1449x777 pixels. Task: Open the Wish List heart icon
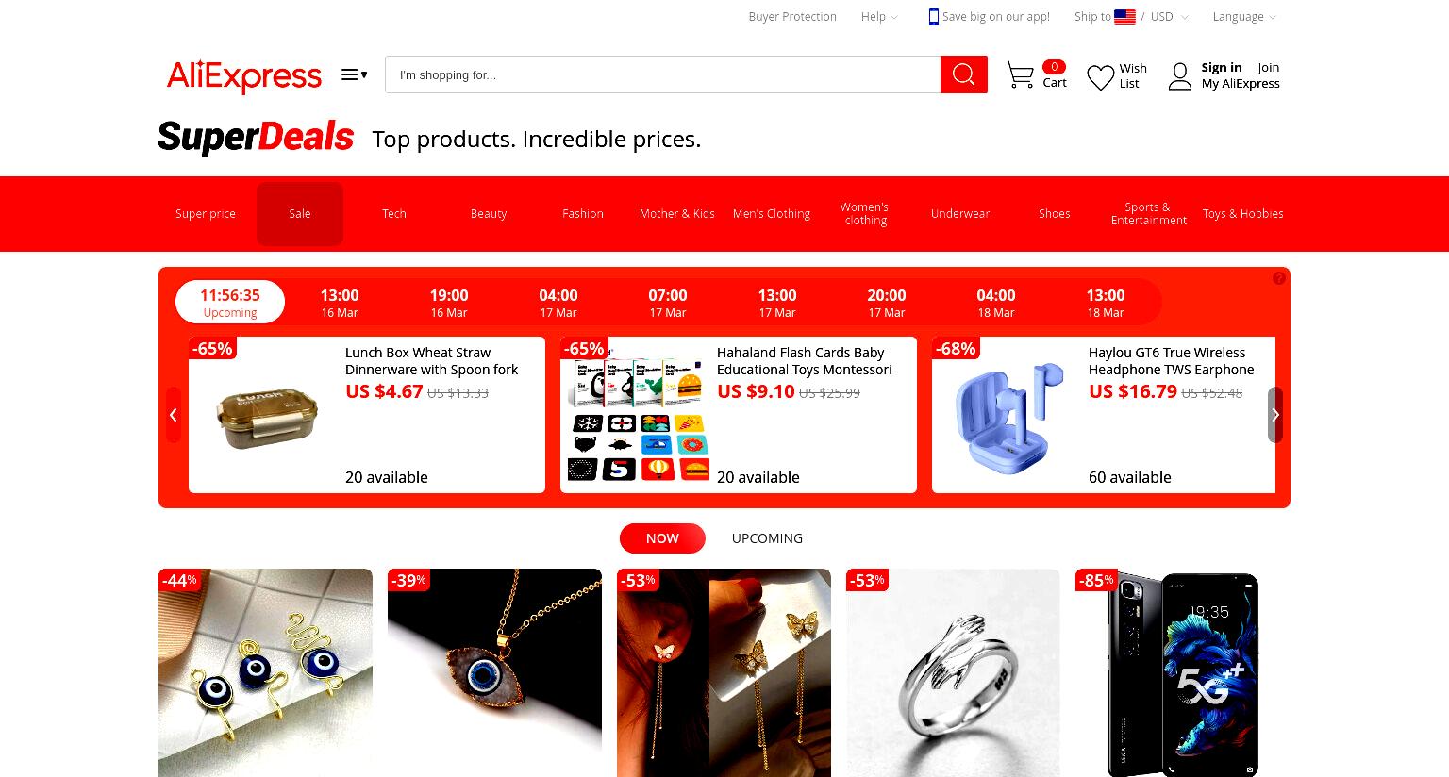coord(1100,77)
